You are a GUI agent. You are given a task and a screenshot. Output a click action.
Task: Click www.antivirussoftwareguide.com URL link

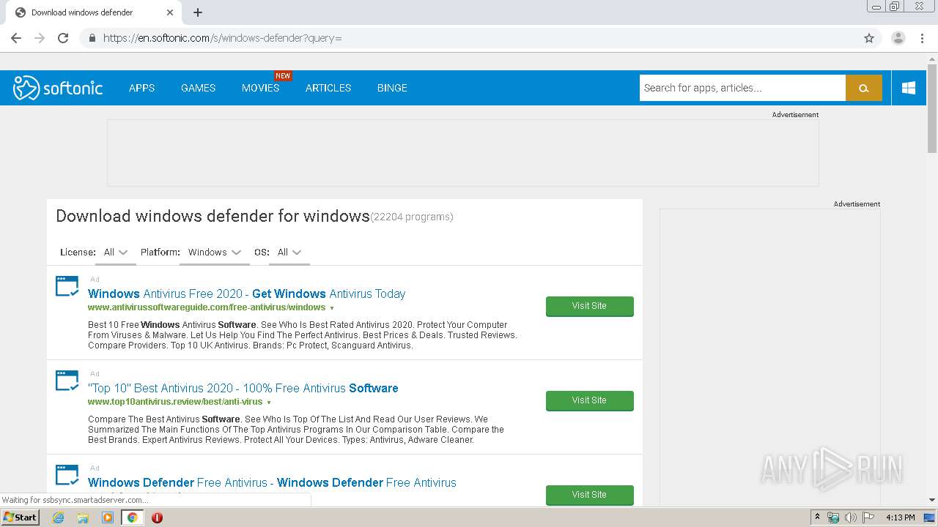(207, 307)
